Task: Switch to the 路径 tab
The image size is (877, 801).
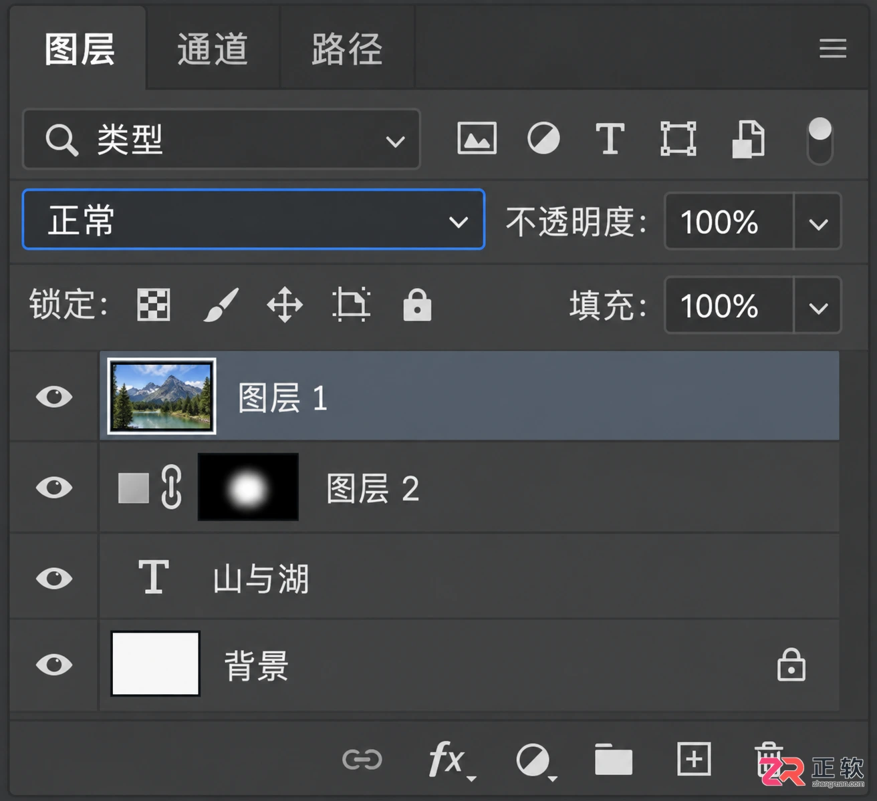Action: pos(347,49)
